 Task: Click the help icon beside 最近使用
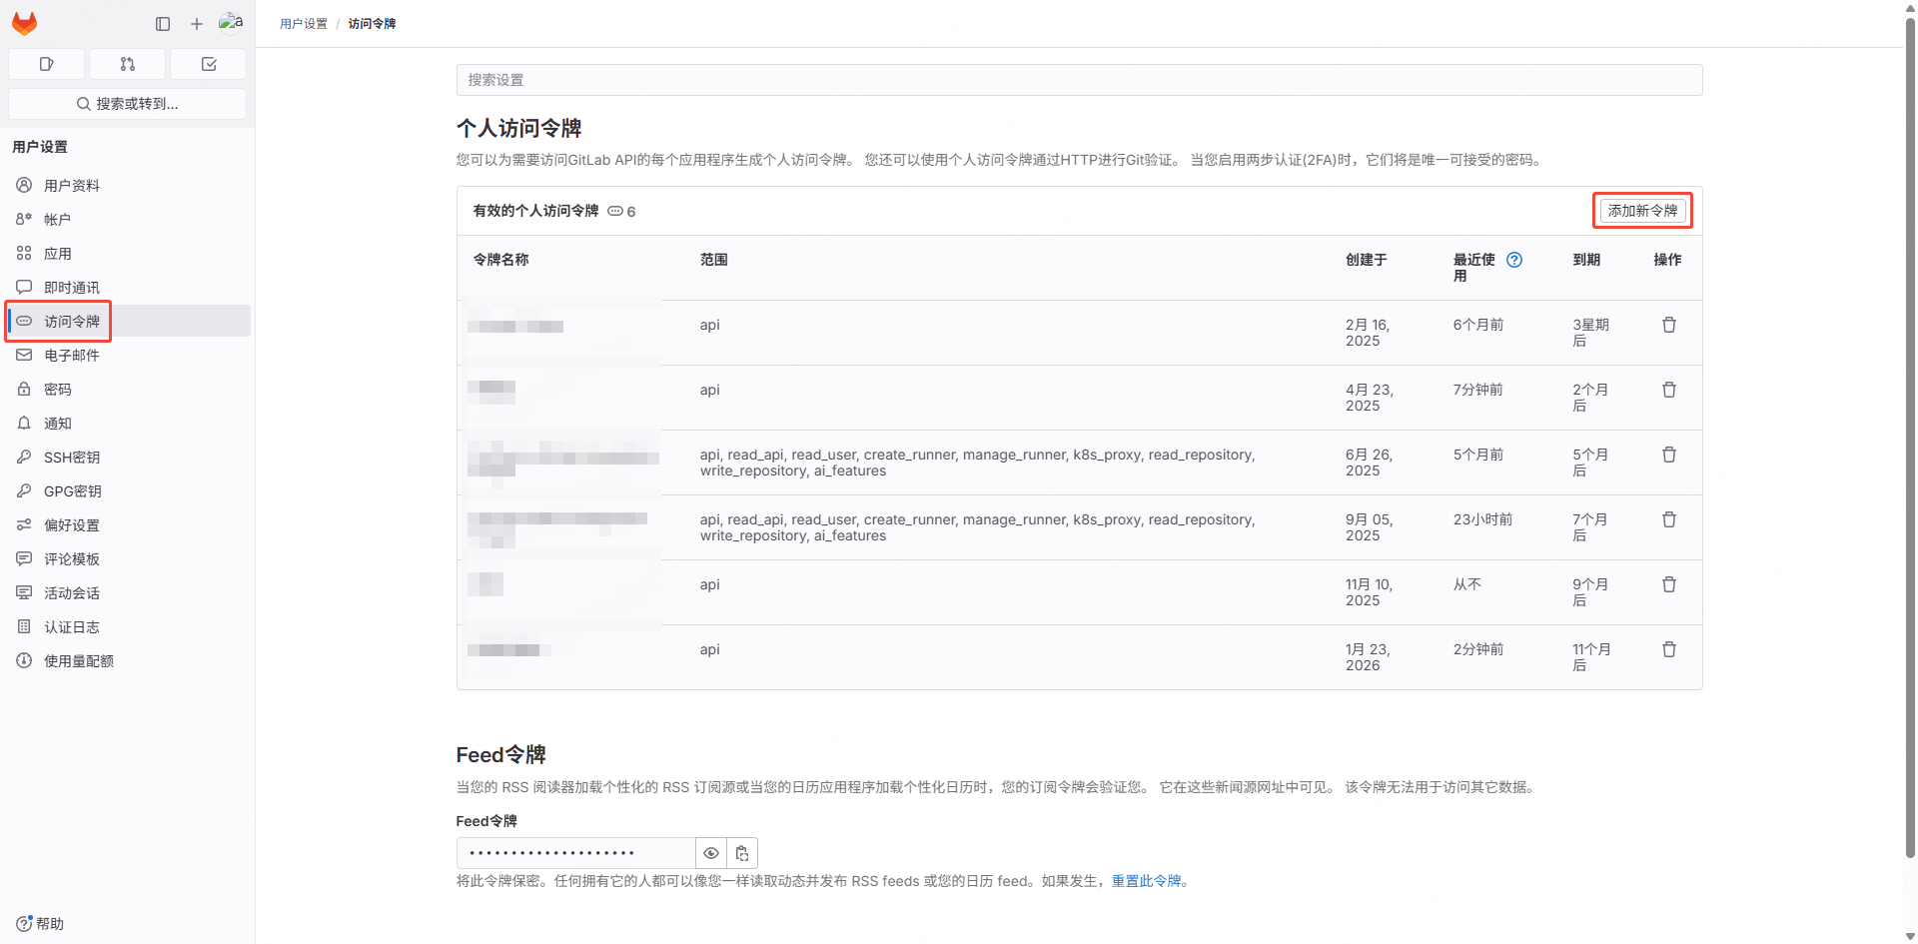click(x=1514, y=260)
